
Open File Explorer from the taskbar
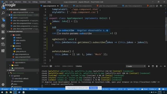click(x=11, y=92)
